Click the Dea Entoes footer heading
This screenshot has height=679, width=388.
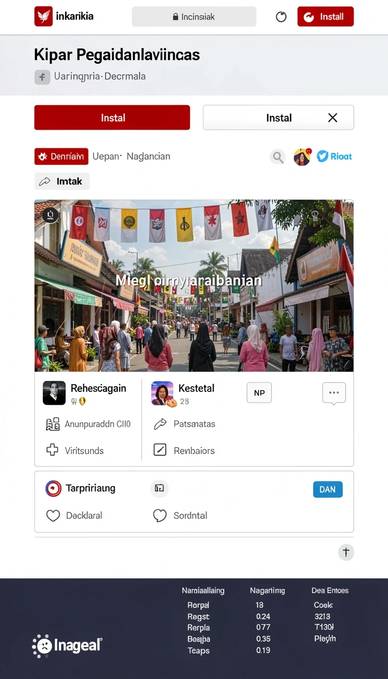[x=330, y=591]
